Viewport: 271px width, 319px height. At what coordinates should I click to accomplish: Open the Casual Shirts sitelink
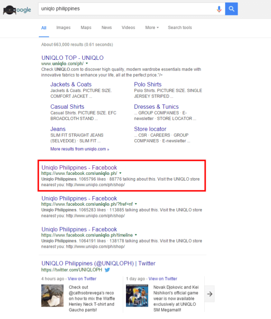coord(67,106)
